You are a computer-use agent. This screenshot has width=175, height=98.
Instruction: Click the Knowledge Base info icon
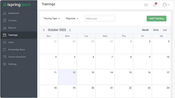4,49
